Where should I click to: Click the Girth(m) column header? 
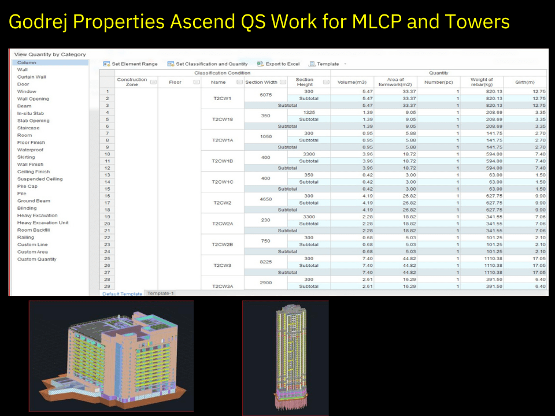tap(525, 82)
